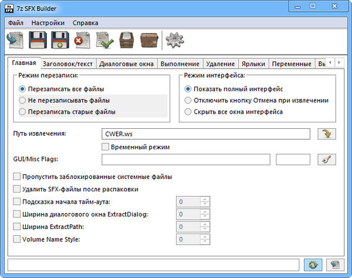
Task: Open config file toolbar icon with blue arrow
Action: [x=15, y=40]
